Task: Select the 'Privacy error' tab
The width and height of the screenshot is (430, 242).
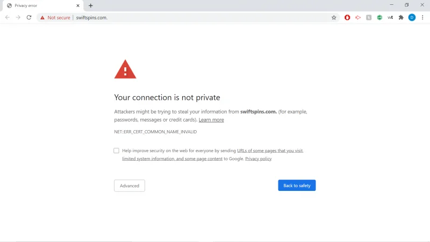Action: tap(41, 6)
